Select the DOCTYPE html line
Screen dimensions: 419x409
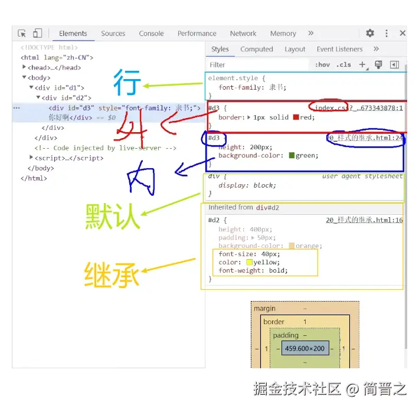click(x=49, y=47)
